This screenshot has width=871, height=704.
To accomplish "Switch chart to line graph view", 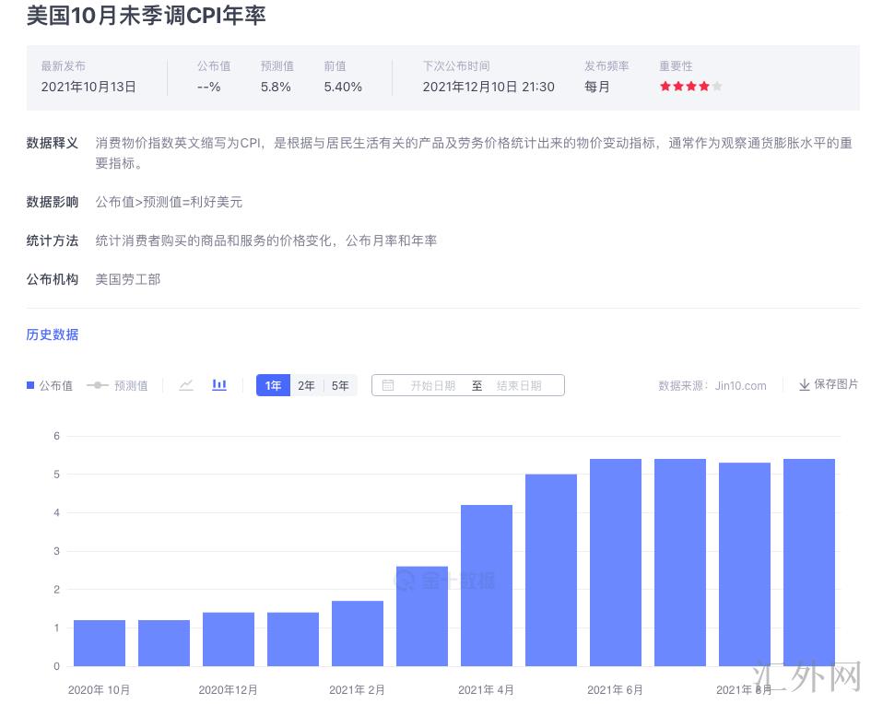I will click(x=186, y=385).
